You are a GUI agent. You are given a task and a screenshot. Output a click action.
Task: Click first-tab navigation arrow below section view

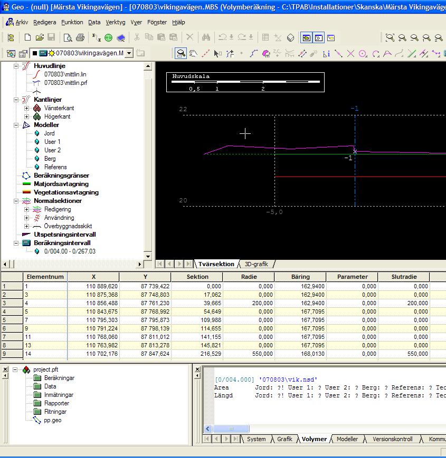tap(160, 264)
